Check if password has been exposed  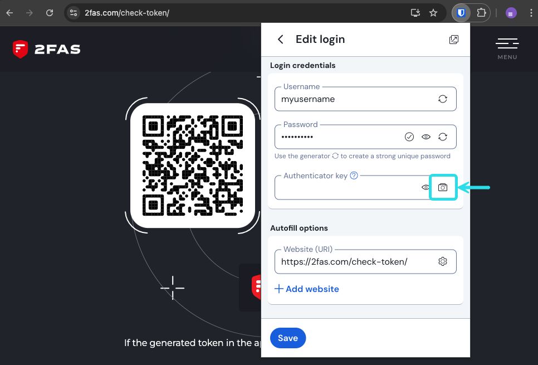point(409,137)
